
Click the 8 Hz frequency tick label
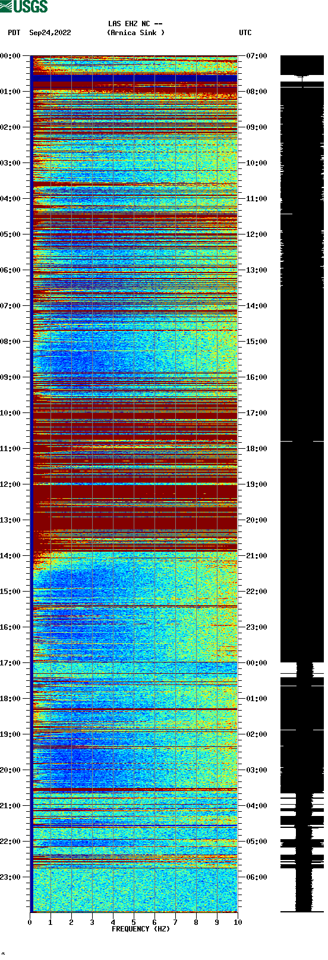point(196,923)
